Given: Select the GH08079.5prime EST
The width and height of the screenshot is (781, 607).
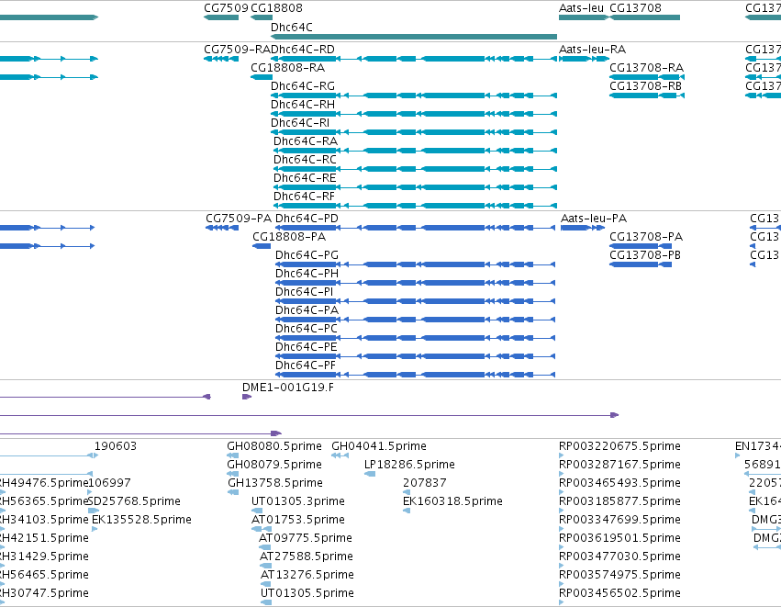Looking at the screenshot, I should click(x=274, y=465).
